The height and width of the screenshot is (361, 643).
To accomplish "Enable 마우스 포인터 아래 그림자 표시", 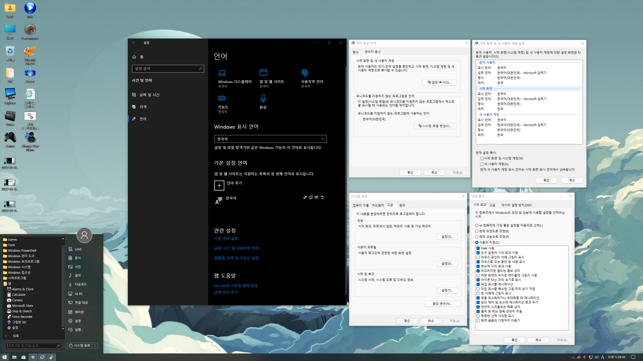I will [x=478, y=257].
